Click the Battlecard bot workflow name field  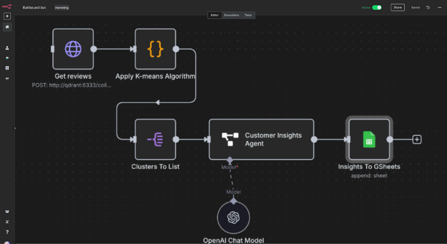(x=34, y=8)
